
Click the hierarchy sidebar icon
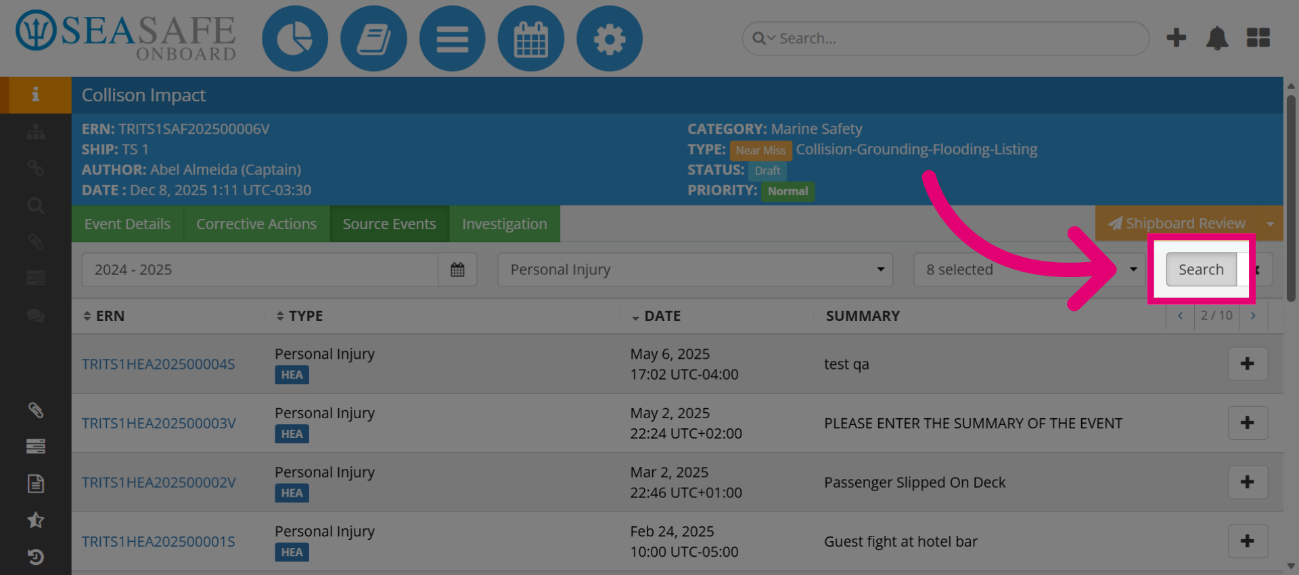click(x=35, y=132)
